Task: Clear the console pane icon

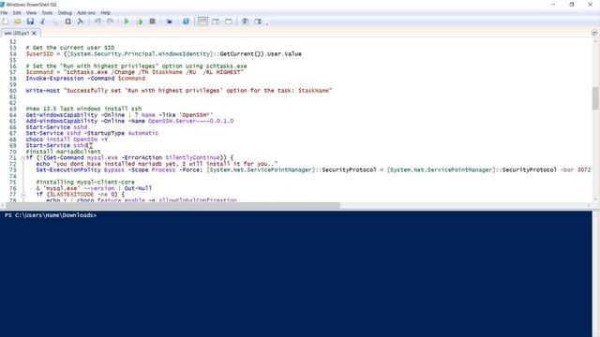Action: tap(81, 22)
